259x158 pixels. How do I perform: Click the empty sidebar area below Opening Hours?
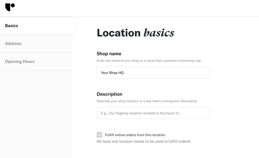click(x=36, y=114)
